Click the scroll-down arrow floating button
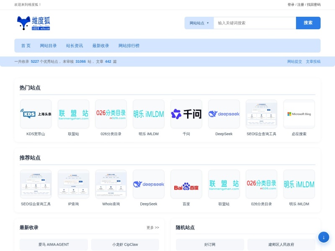This screenshot has width=335, height=251. point(323,237)
